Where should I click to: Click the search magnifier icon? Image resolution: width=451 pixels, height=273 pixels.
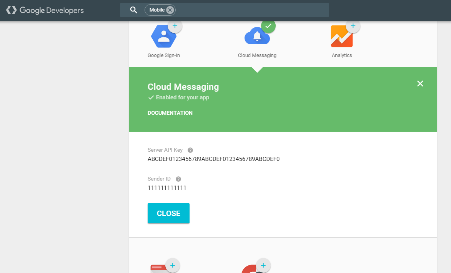(x=133, y=10)
